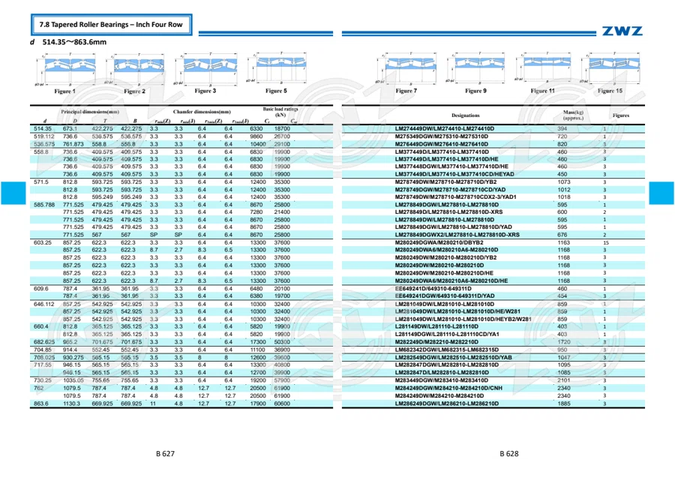This screenshot has width=675, height=478.
Task: Click designation 'LM274449DW/LM274410-LM274410D'
Action: click(445, 129)
